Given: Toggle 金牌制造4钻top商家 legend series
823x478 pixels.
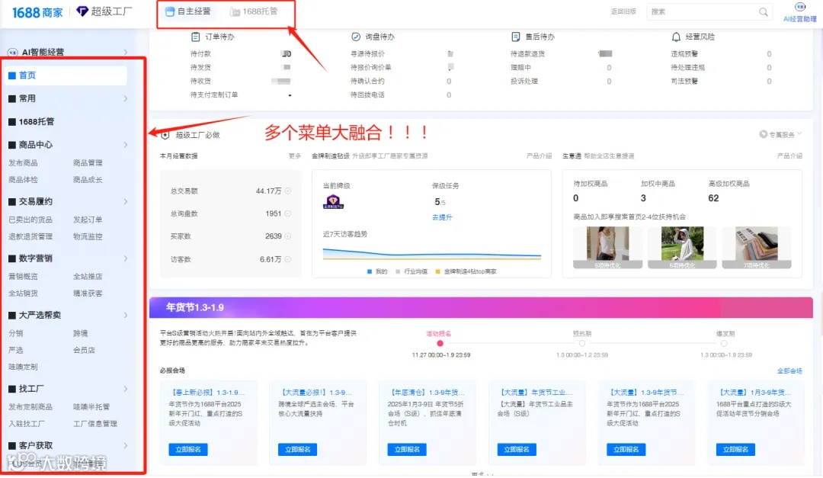Looking at the screenshot, I should 466,271.
